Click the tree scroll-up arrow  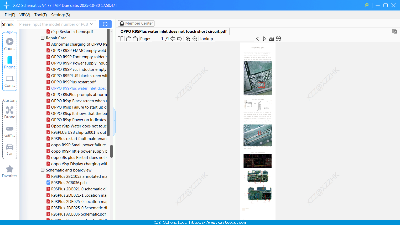click(111, 32)
